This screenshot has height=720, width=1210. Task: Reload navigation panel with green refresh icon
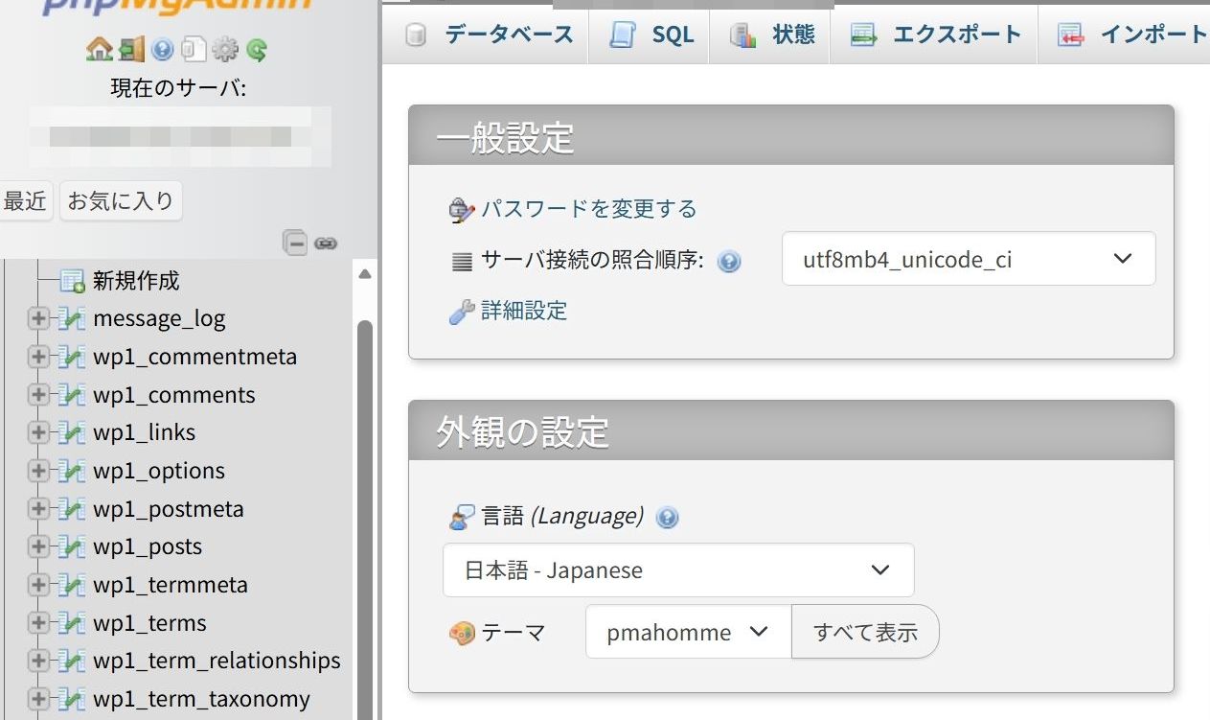click(256, 49)
